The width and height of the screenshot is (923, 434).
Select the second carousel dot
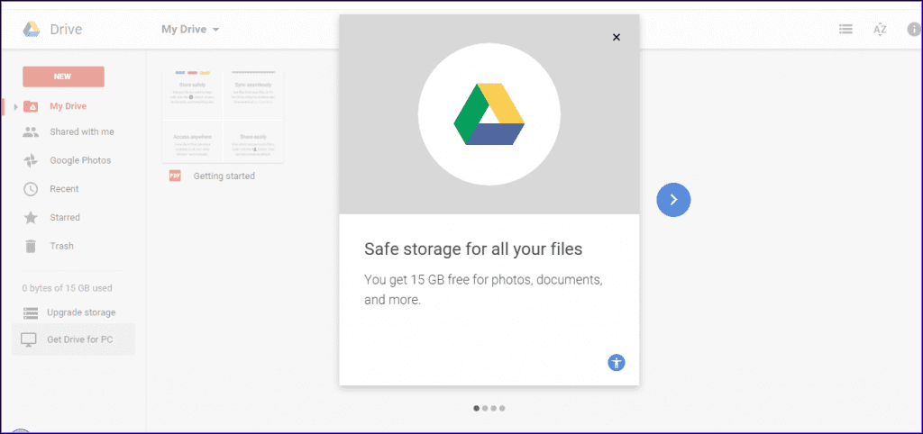pos(485,408)
